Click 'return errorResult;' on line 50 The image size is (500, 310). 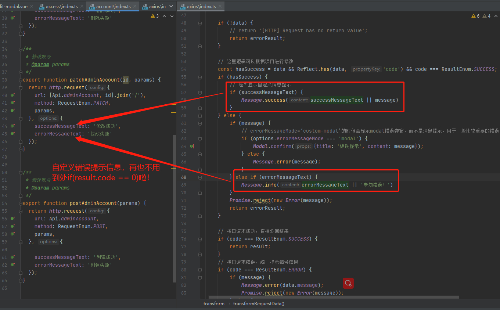tap(258, 38)
